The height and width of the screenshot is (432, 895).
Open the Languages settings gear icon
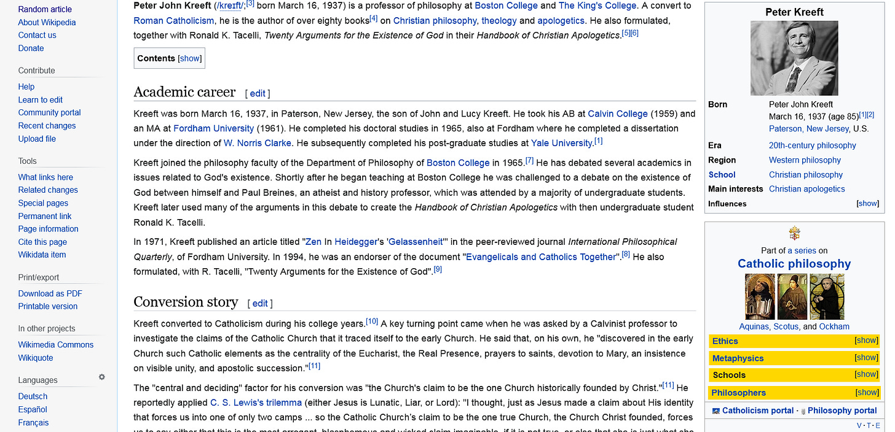click(102, 377)
